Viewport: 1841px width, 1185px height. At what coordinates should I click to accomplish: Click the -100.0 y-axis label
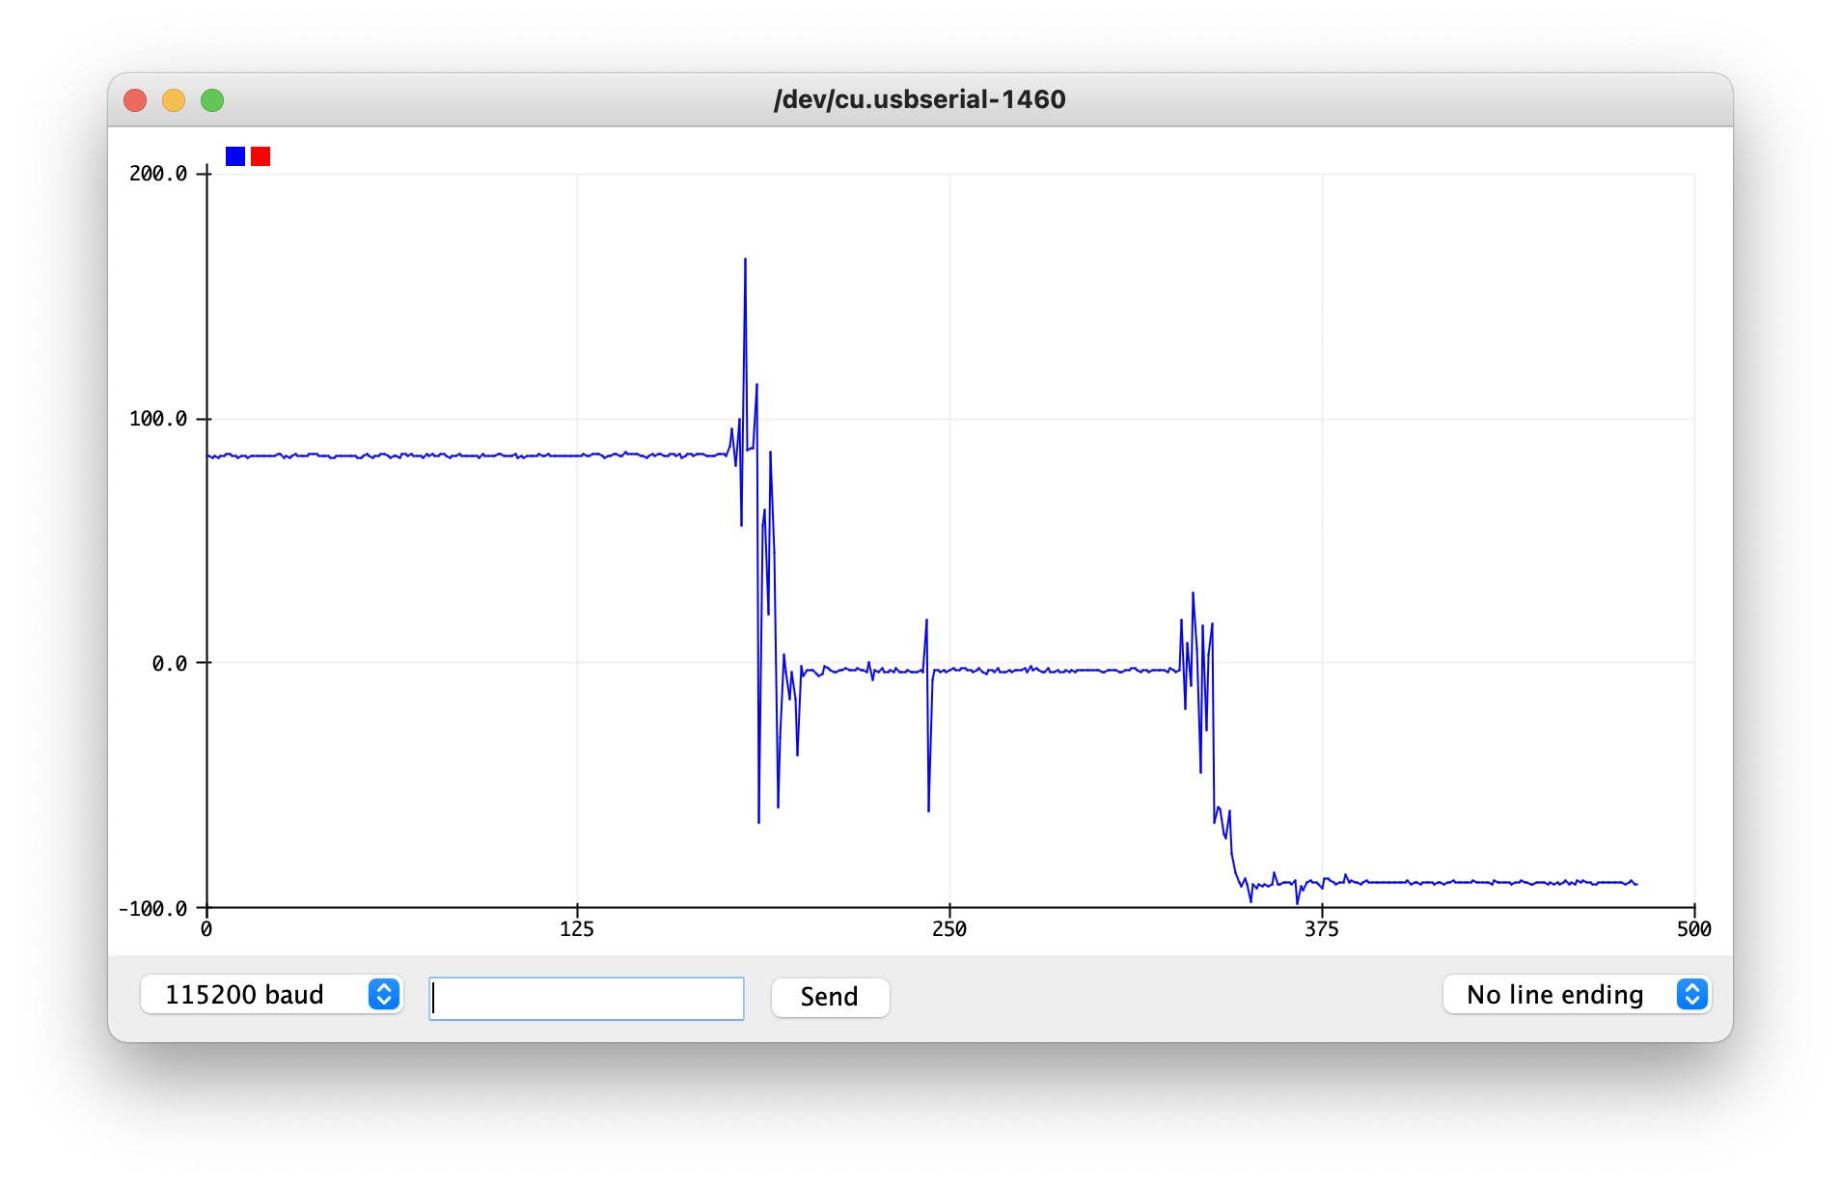152,909
